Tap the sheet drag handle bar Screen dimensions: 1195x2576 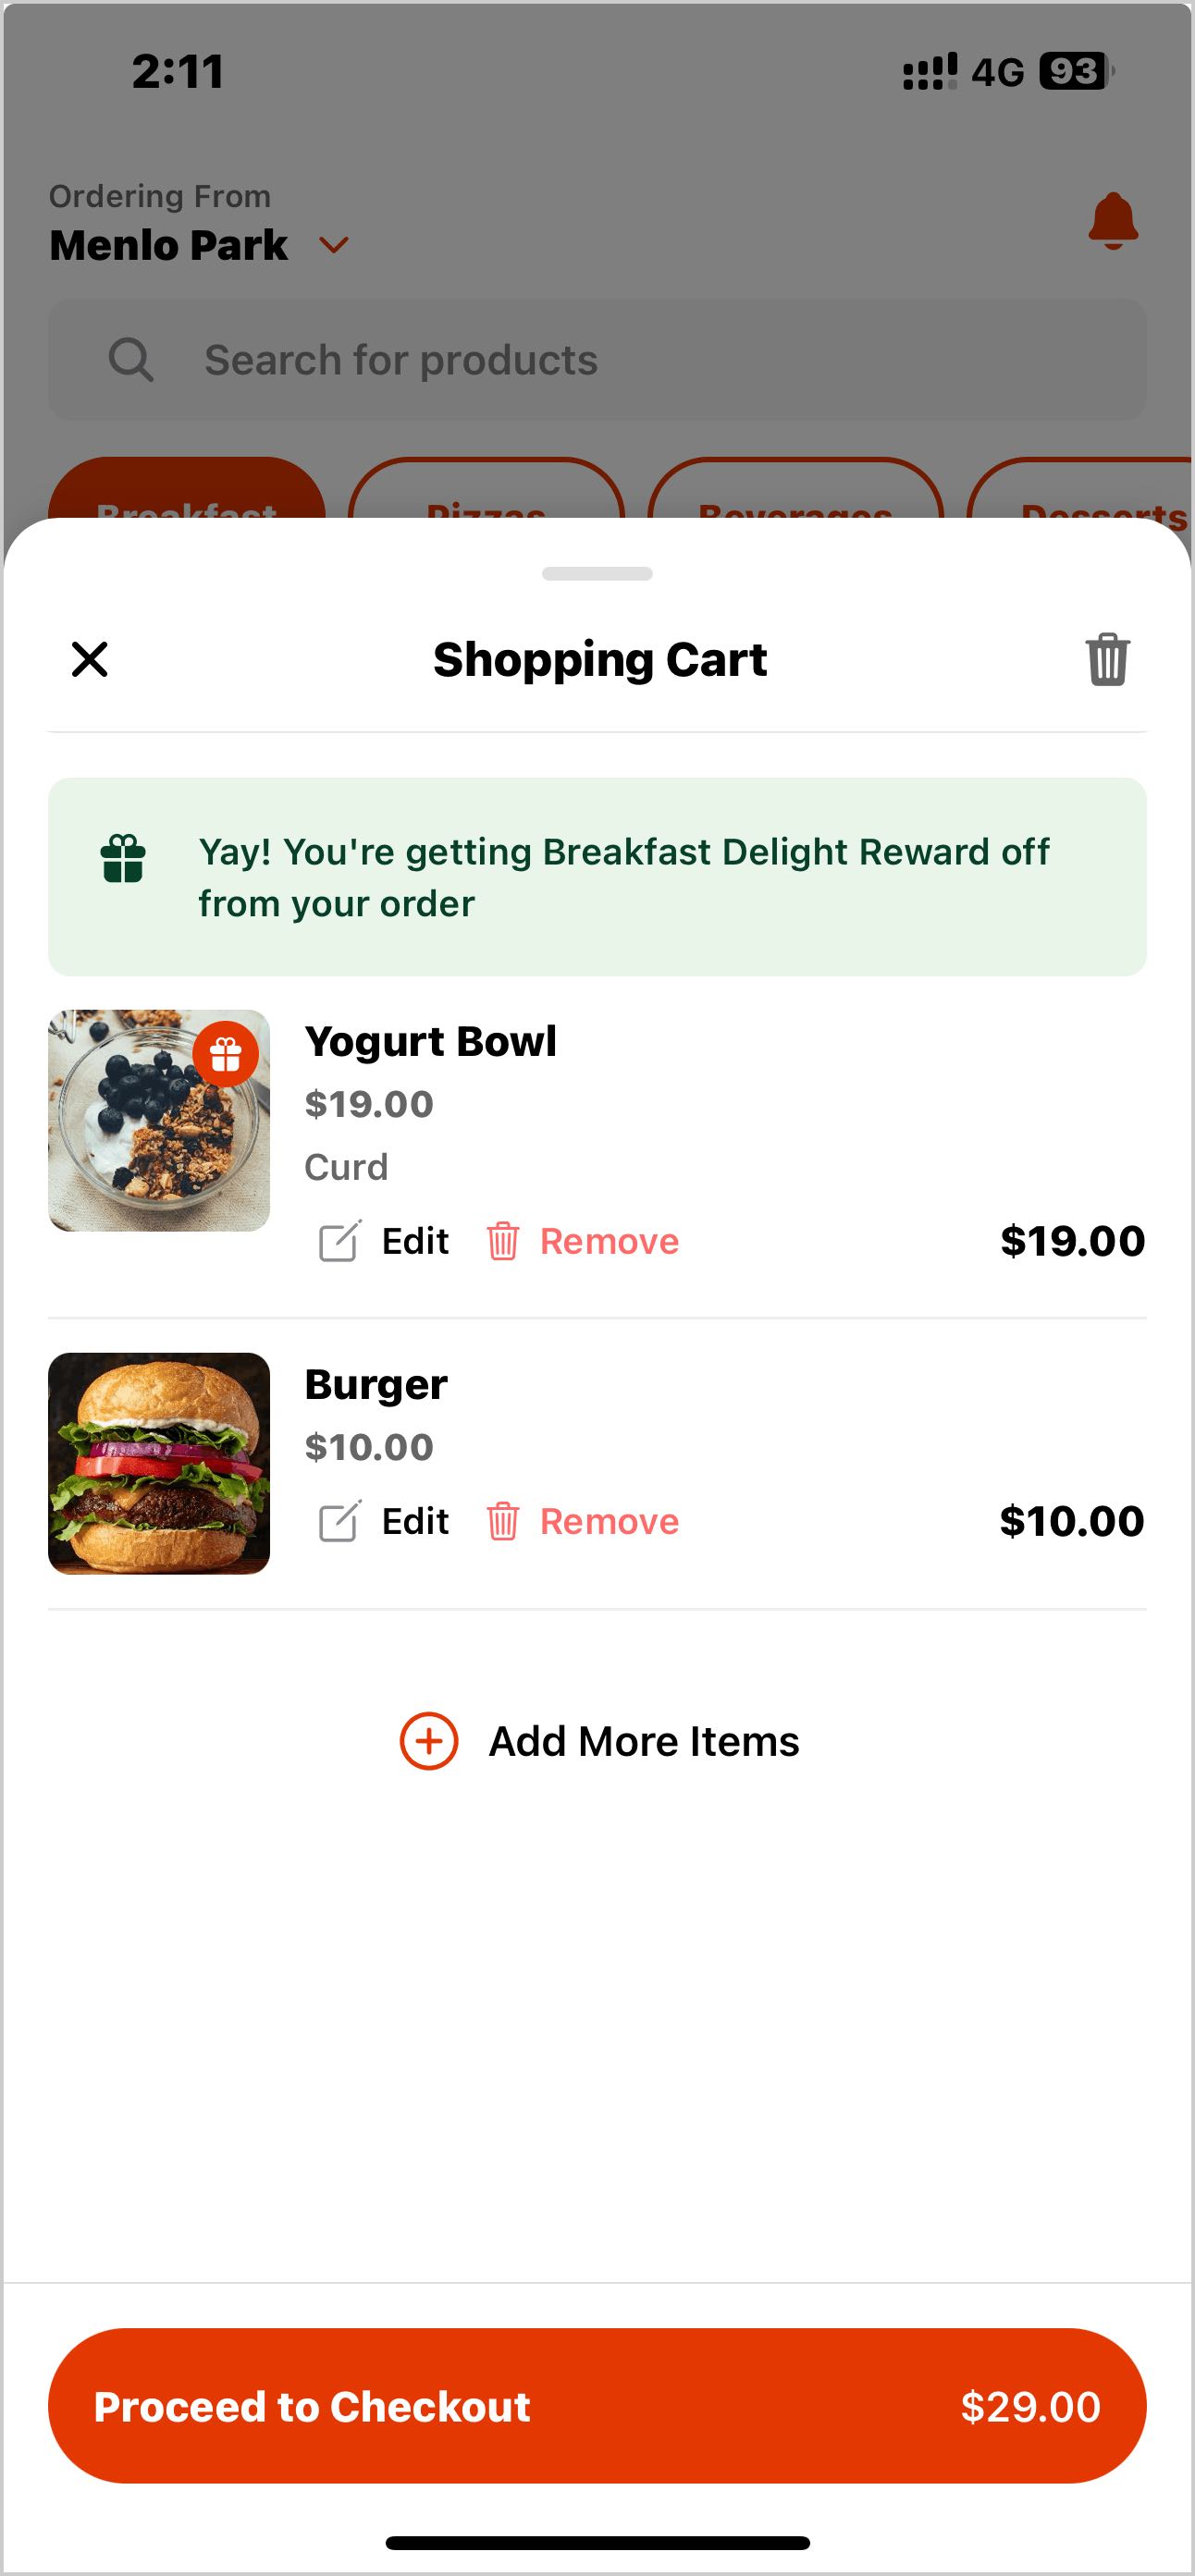click(597, 574)
